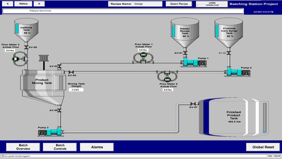Open the AV-05 valve under Caffeine Tank
The height and width of the screenshot is (159, 282).
point(26,47)
